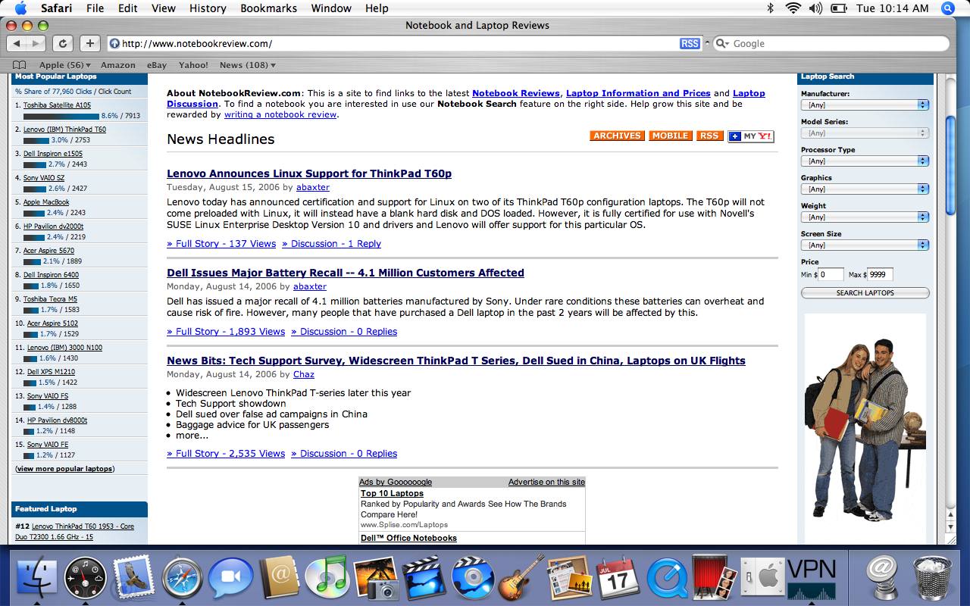Go back with the Safari back arrow
This screenshot has height=606, width=970.
[17, 43]
